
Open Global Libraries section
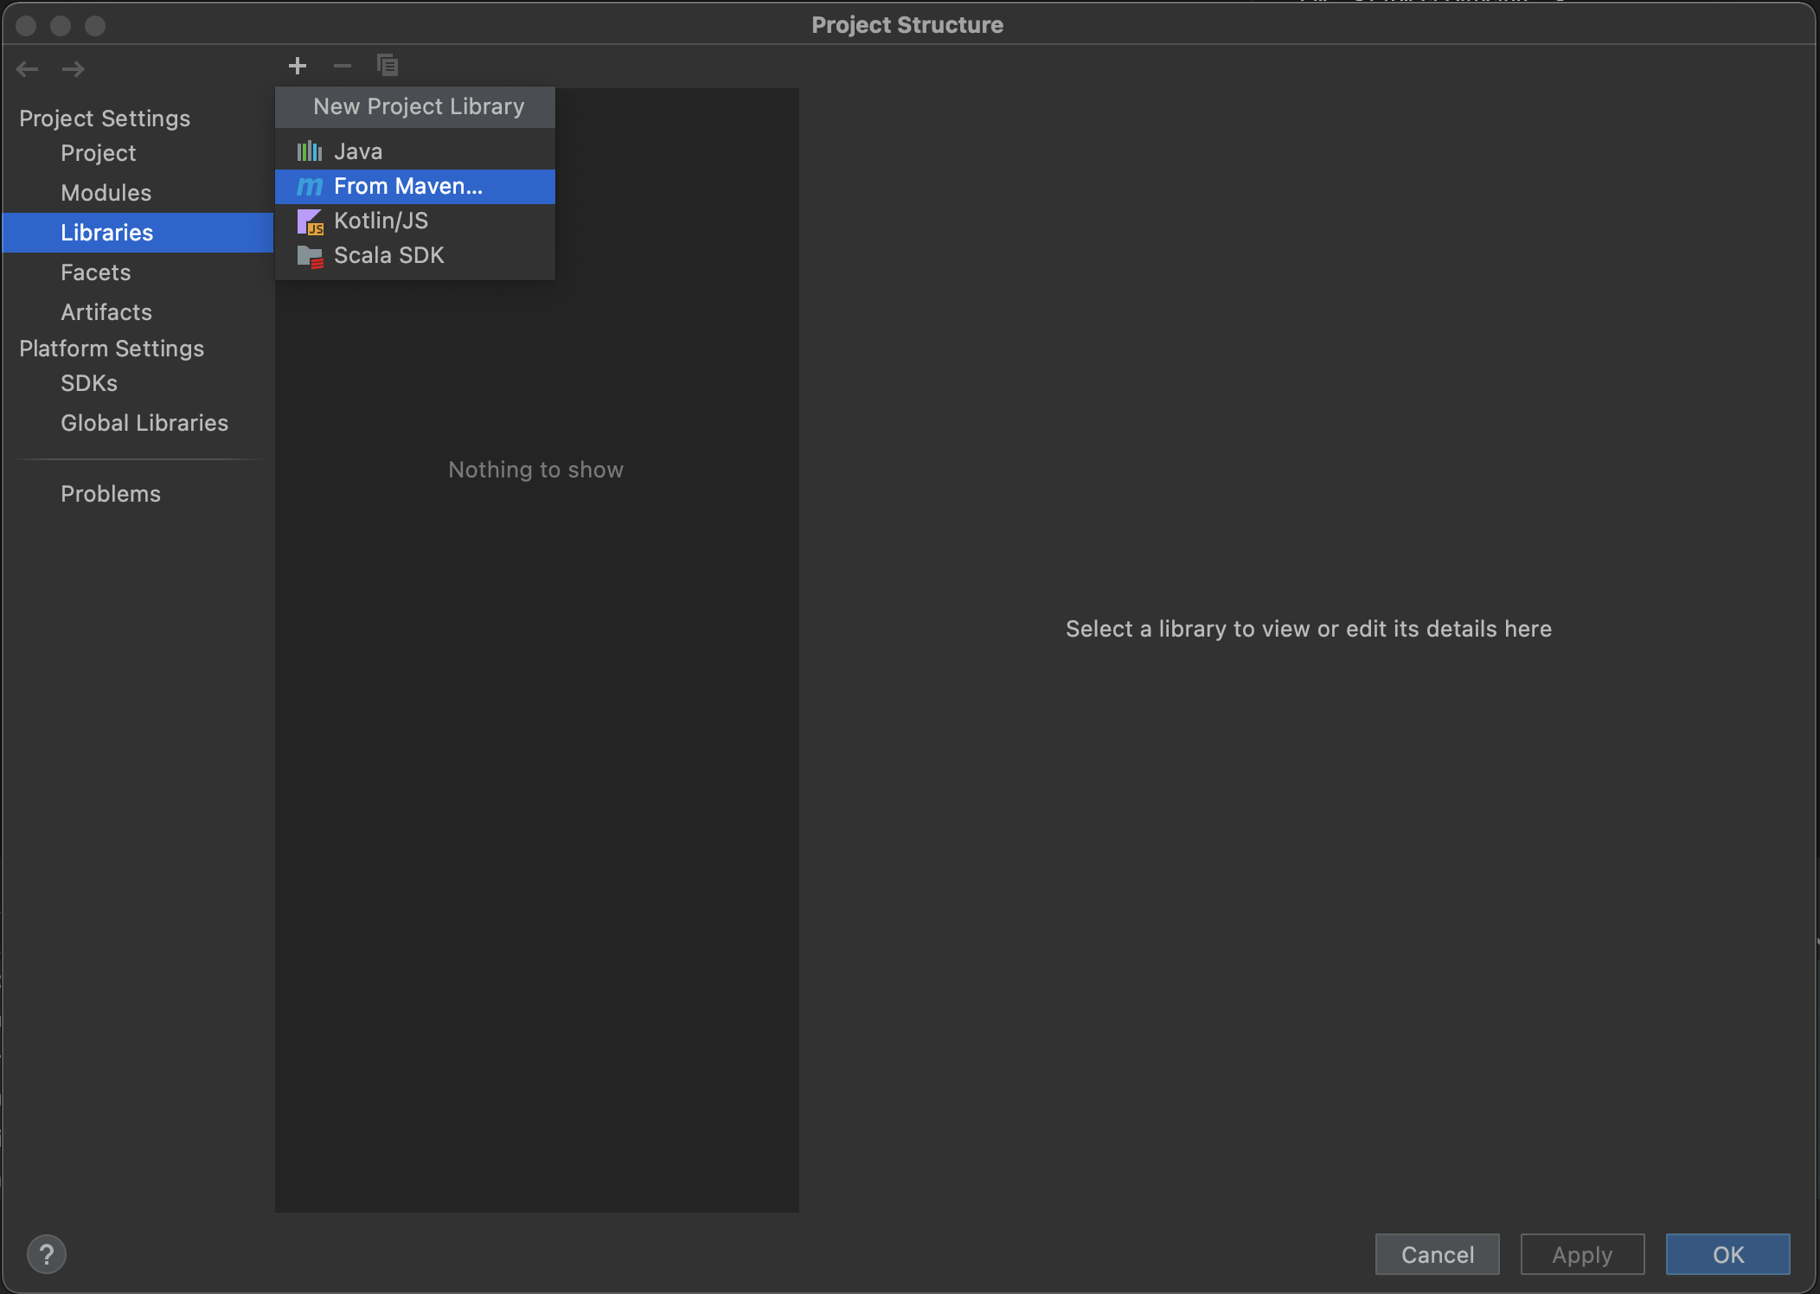point(144,423)
